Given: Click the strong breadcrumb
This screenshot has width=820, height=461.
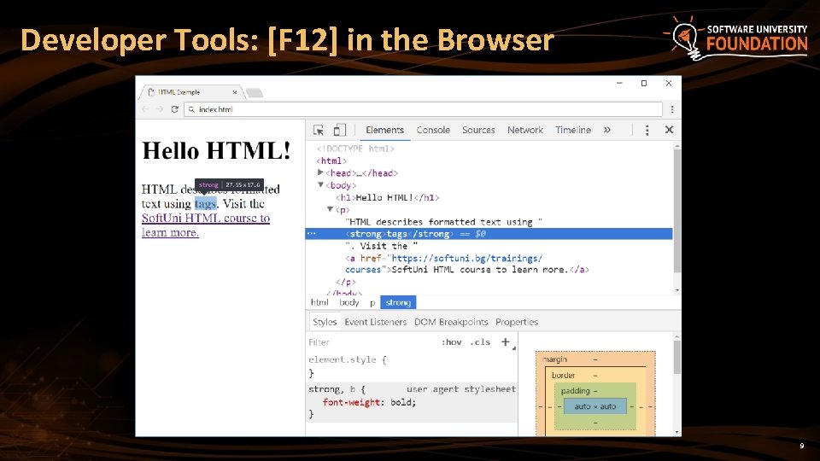Looking at the screenshot, I should tap(398, 302).
